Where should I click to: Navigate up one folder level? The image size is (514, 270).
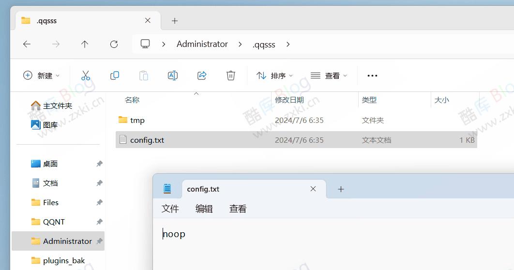[85, 44]
